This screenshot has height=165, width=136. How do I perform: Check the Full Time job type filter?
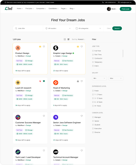(x=93, y=51)
